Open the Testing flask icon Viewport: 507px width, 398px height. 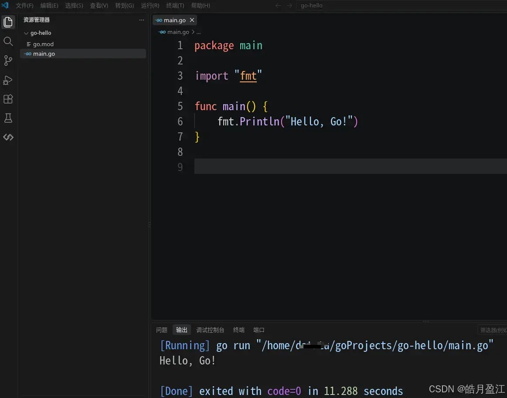(8, 118)
